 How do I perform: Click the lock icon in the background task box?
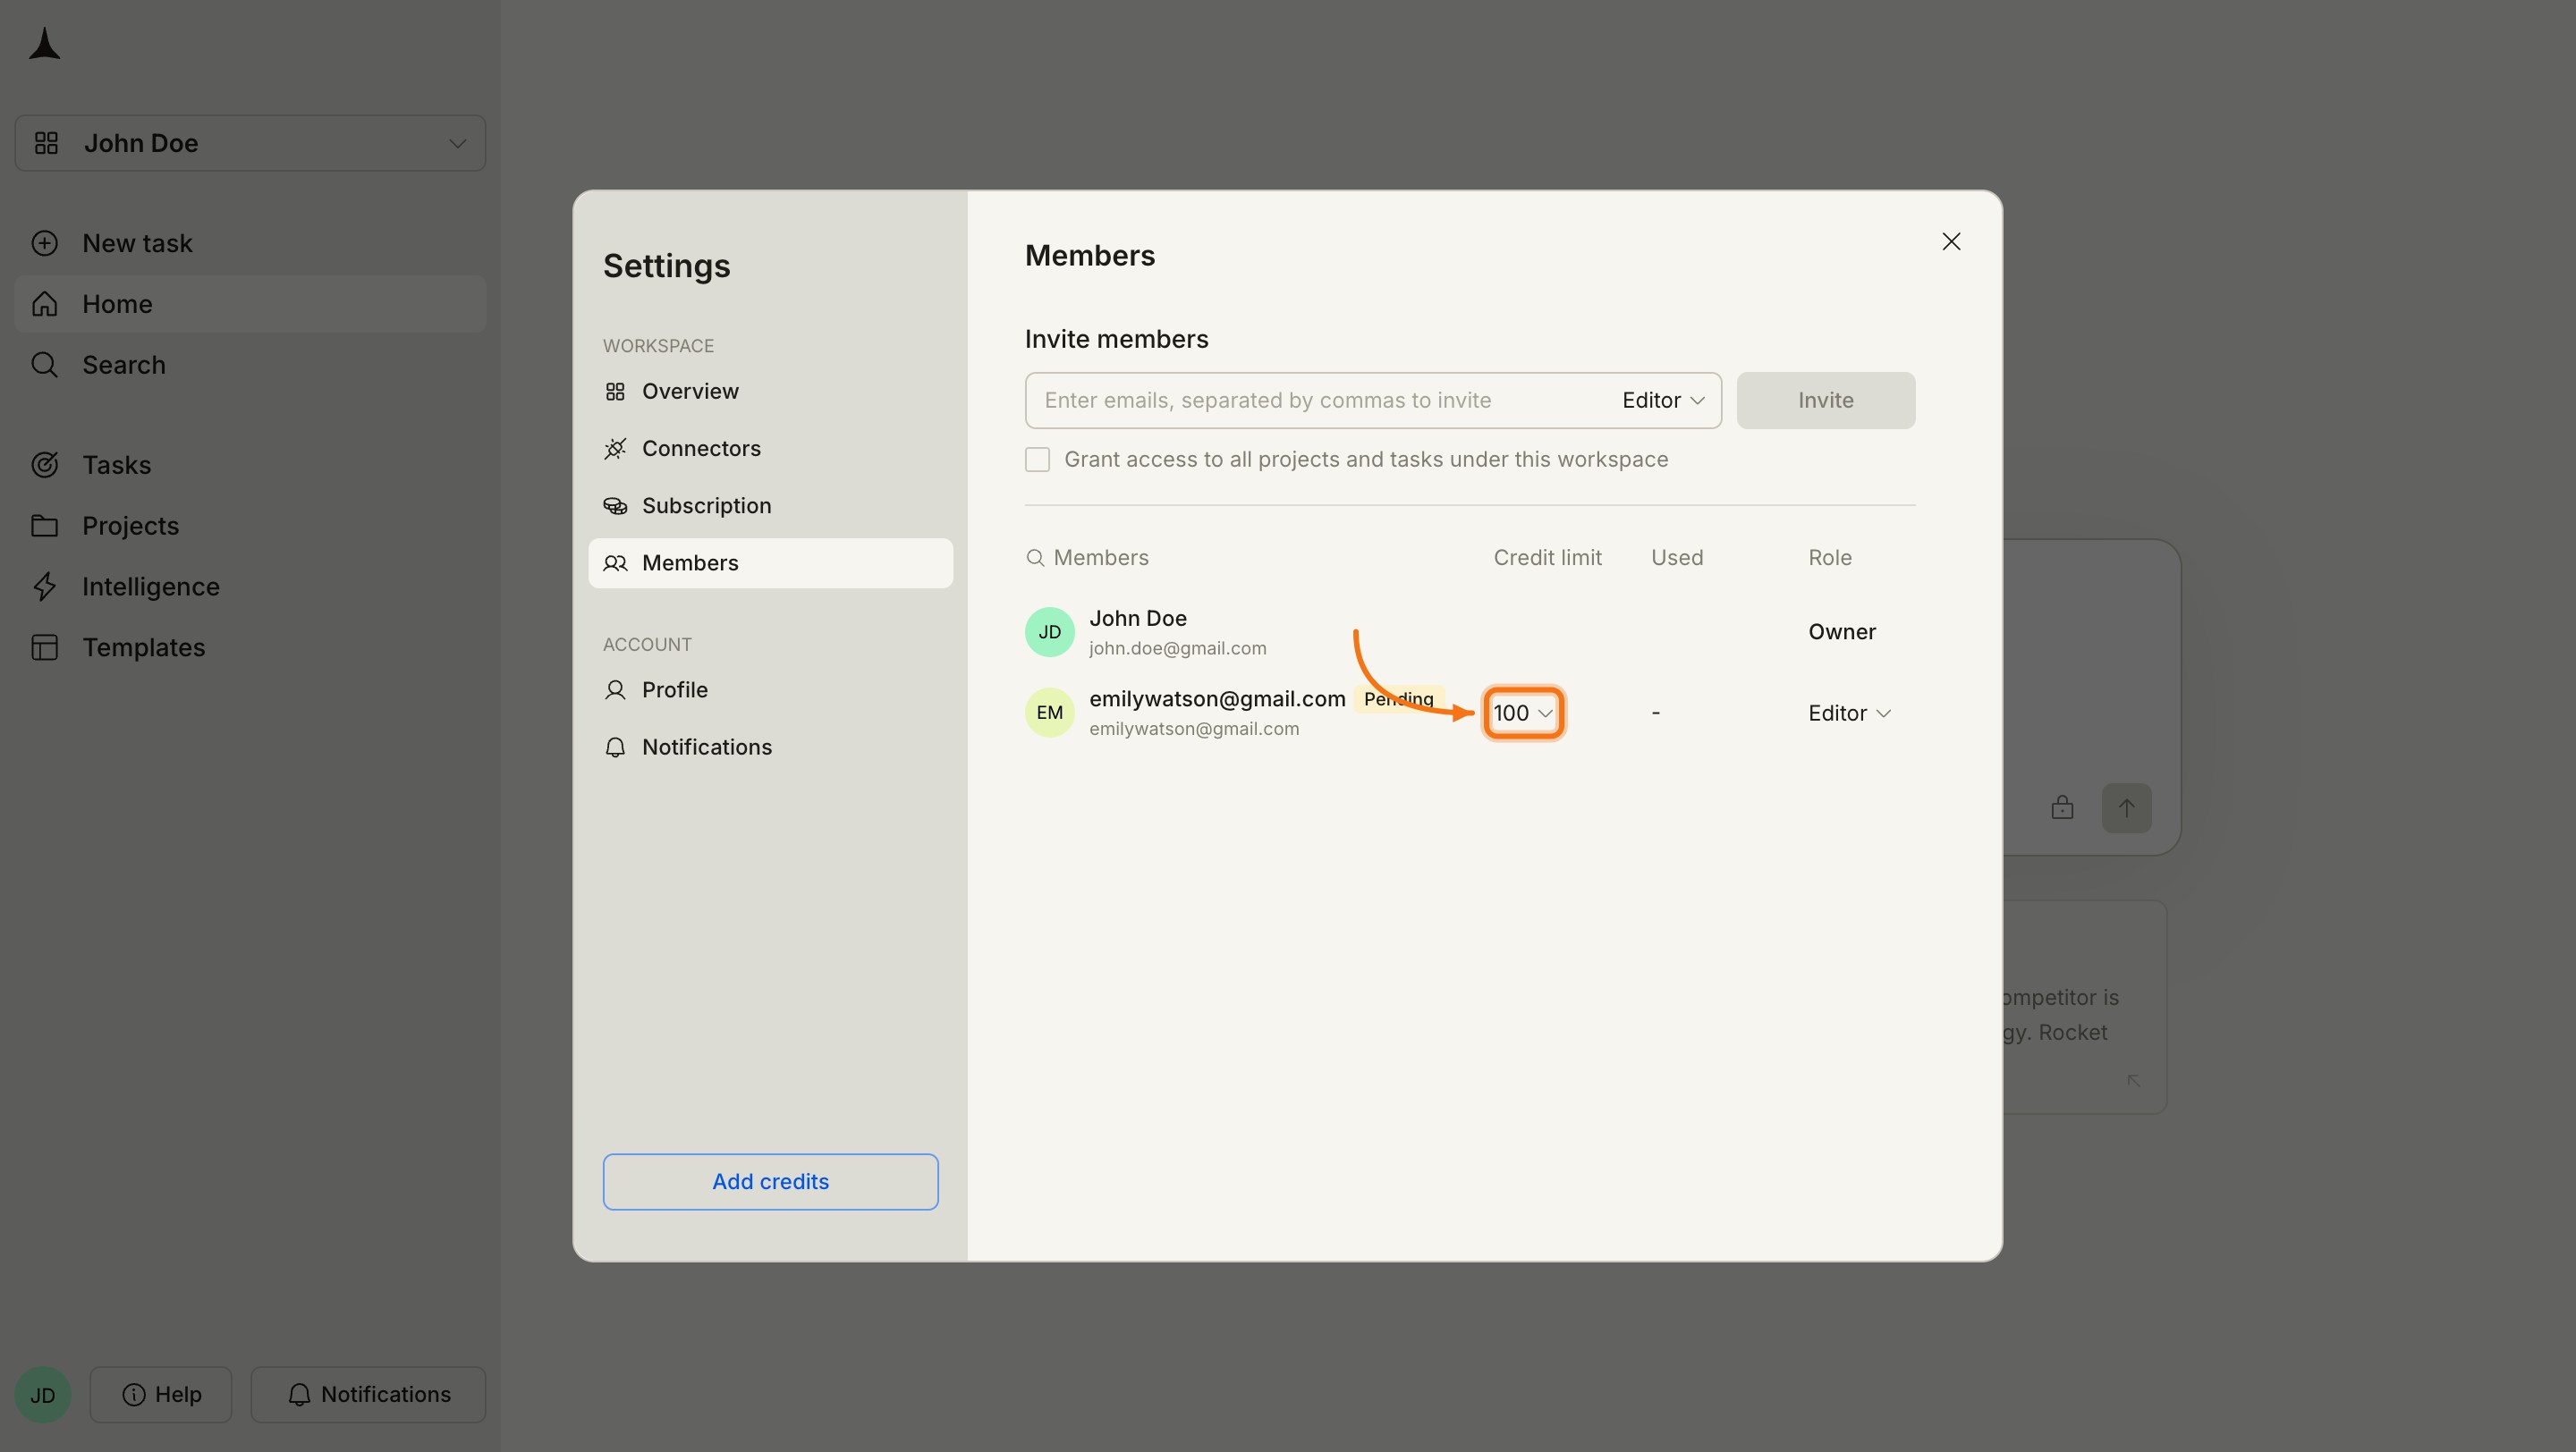coord(2062,807)
